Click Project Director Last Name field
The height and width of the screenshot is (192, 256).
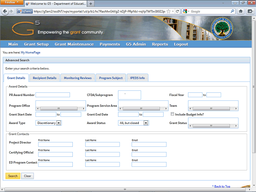102,144
